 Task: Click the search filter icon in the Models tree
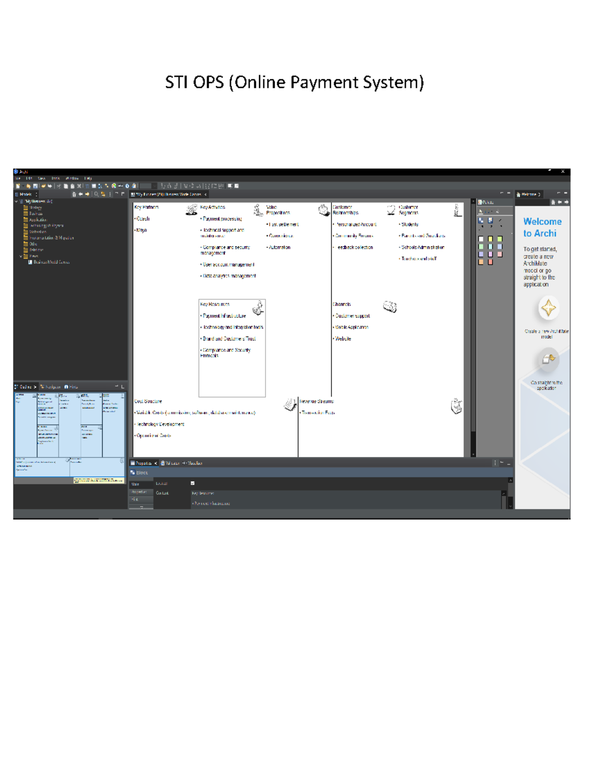coord(96,194)
